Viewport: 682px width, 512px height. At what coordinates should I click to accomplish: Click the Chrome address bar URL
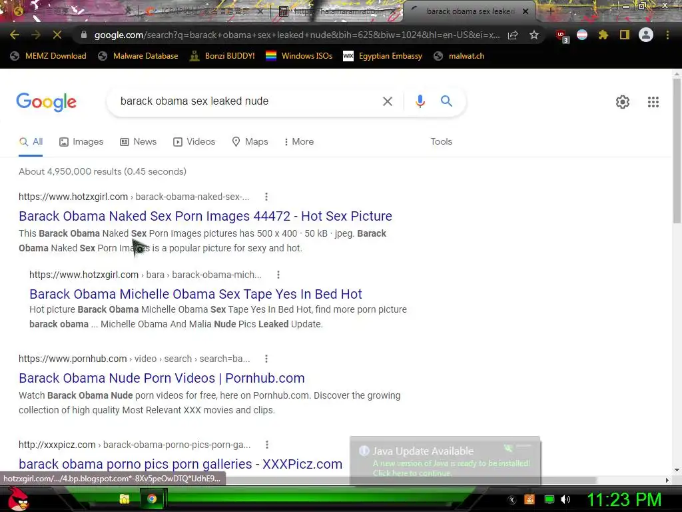(x=297, y=35)
